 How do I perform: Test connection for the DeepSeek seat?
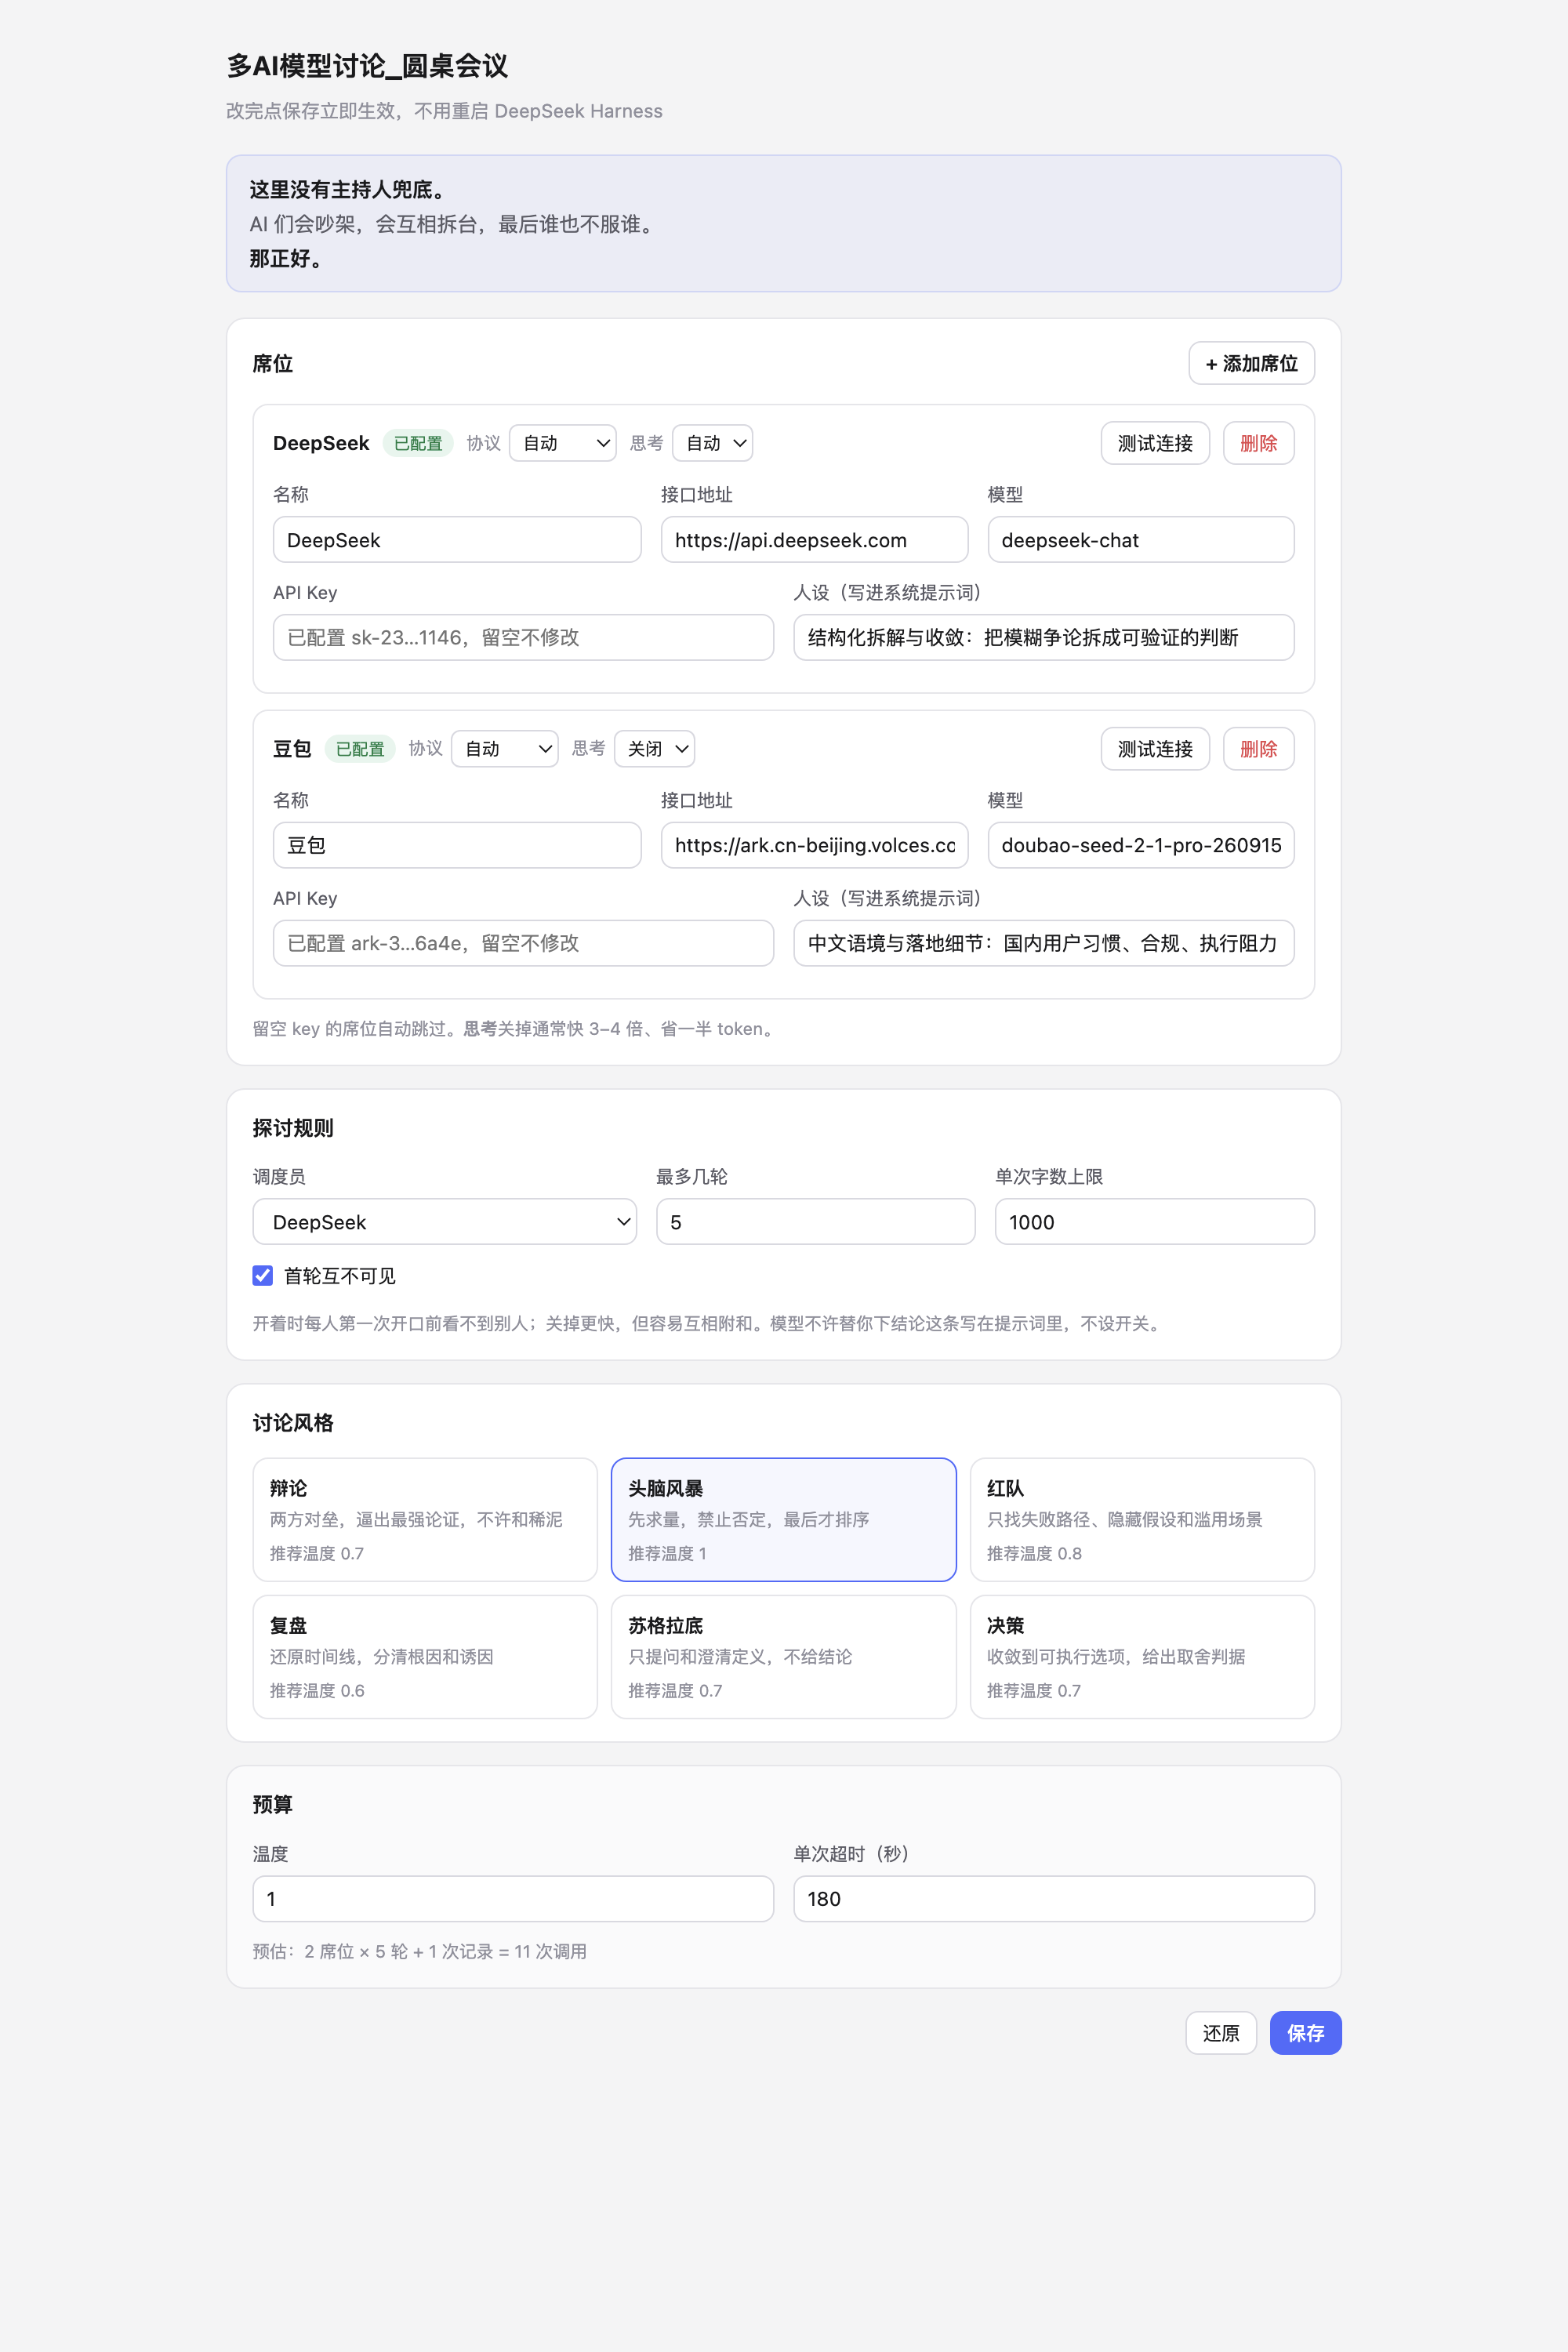click(1155, 443)
